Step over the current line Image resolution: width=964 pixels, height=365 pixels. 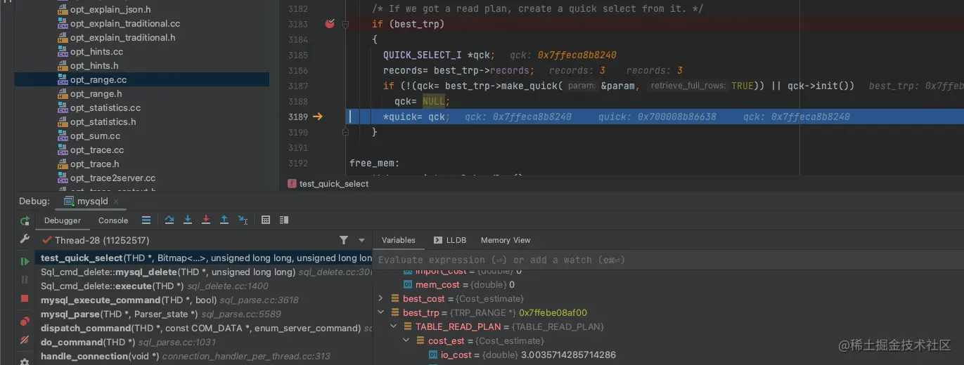point(169,220)
